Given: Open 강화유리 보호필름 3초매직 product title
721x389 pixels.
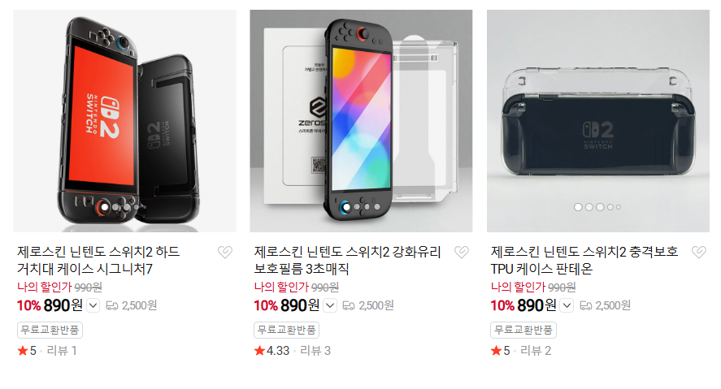Looking at the screenshot, I should [x=347, y=260].
